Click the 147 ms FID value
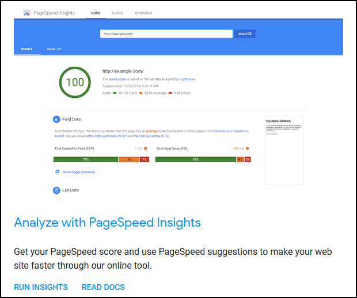This screenshot has height=298, width=357. (x=238, y=148)
